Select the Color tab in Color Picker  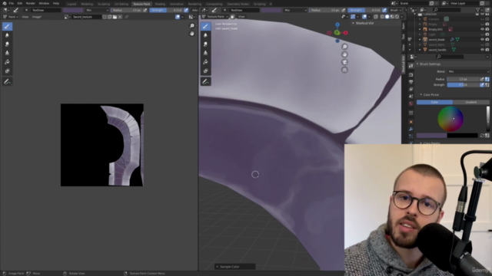coord(434,102)
